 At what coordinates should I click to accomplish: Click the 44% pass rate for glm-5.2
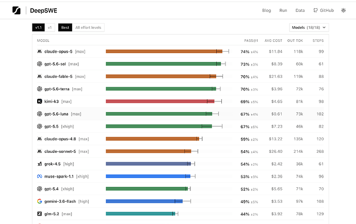[245, 214]
